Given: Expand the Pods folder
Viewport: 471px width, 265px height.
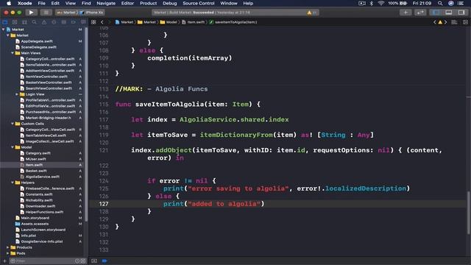Looking at the screenshot, I should pos(8,253).
